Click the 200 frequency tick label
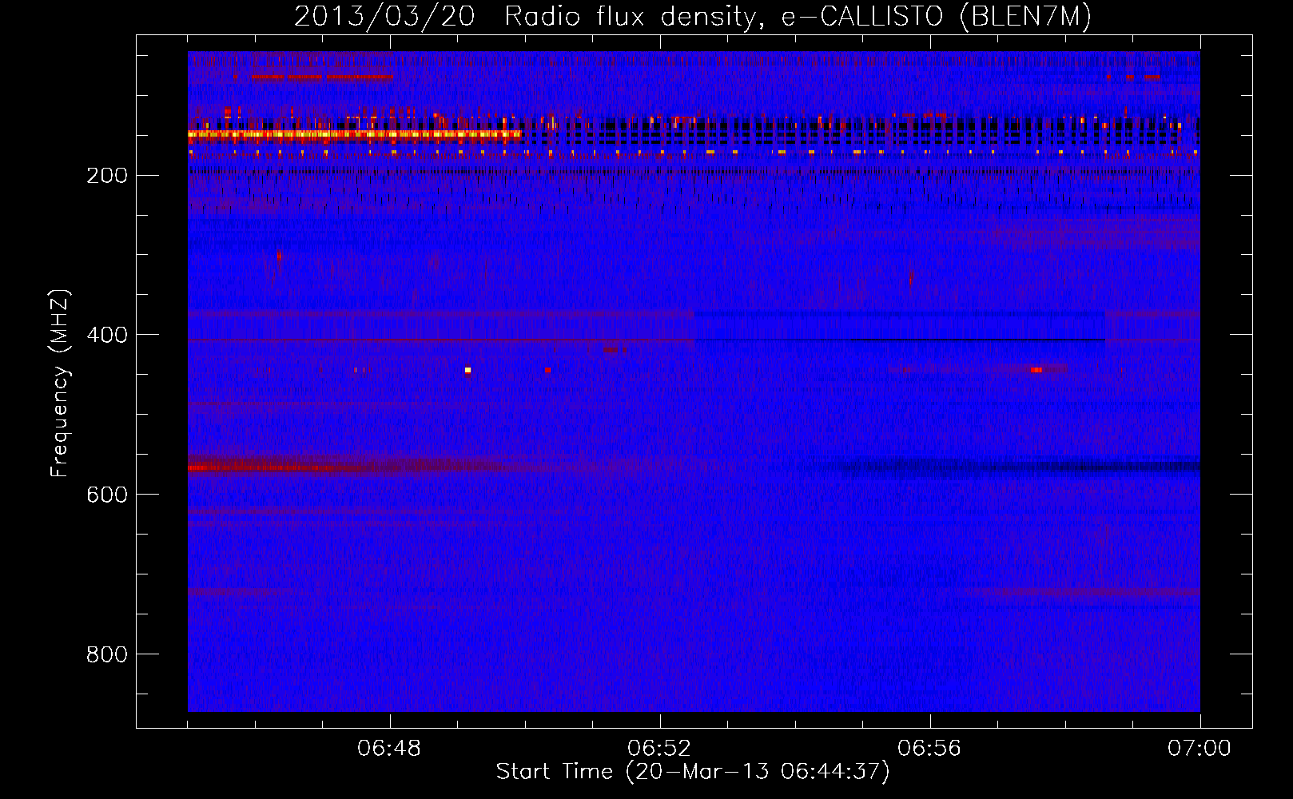The height and width of the screenshot is (799, 1293). (x=107, y=175)
